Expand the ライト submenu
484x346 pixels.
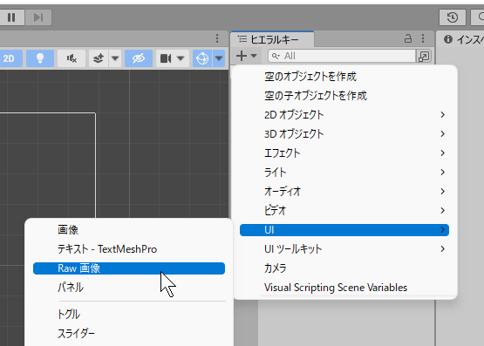click(x=344, y=172)
